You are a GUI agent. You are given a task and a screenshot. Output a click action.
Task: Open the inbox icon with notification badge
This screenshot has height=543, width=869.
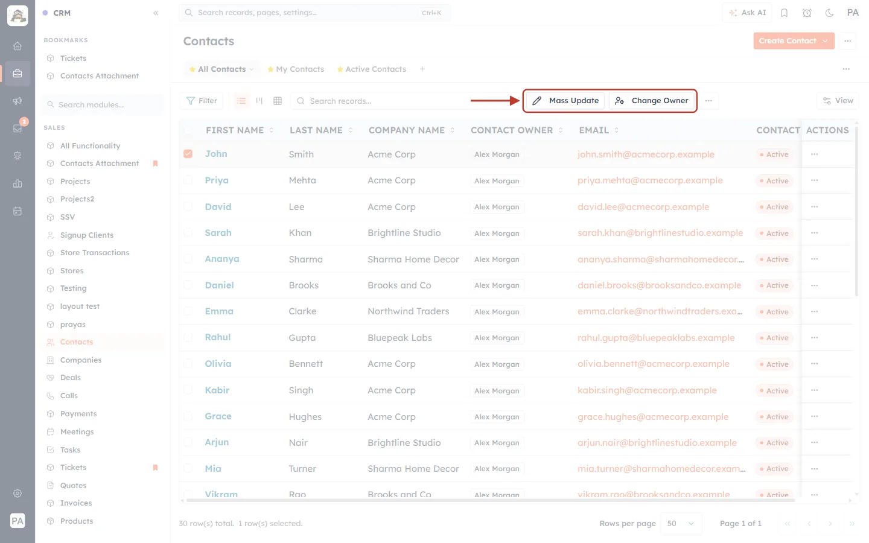[18, 128]
